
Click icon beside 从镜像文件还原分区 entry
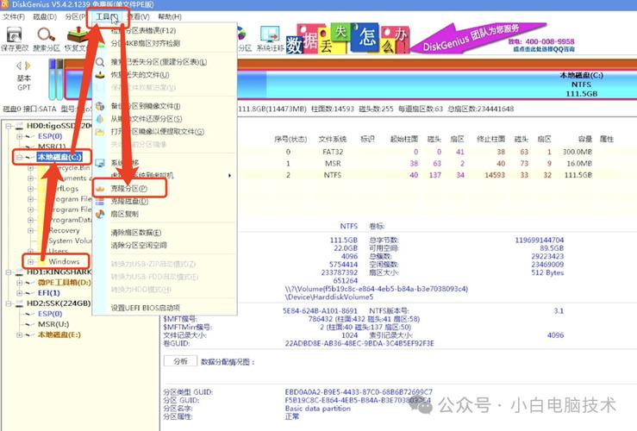(x=100, y=119)
